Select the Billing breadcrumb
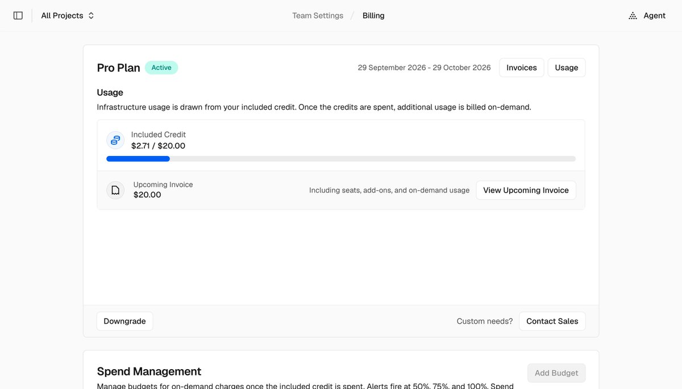 [373, 16]
